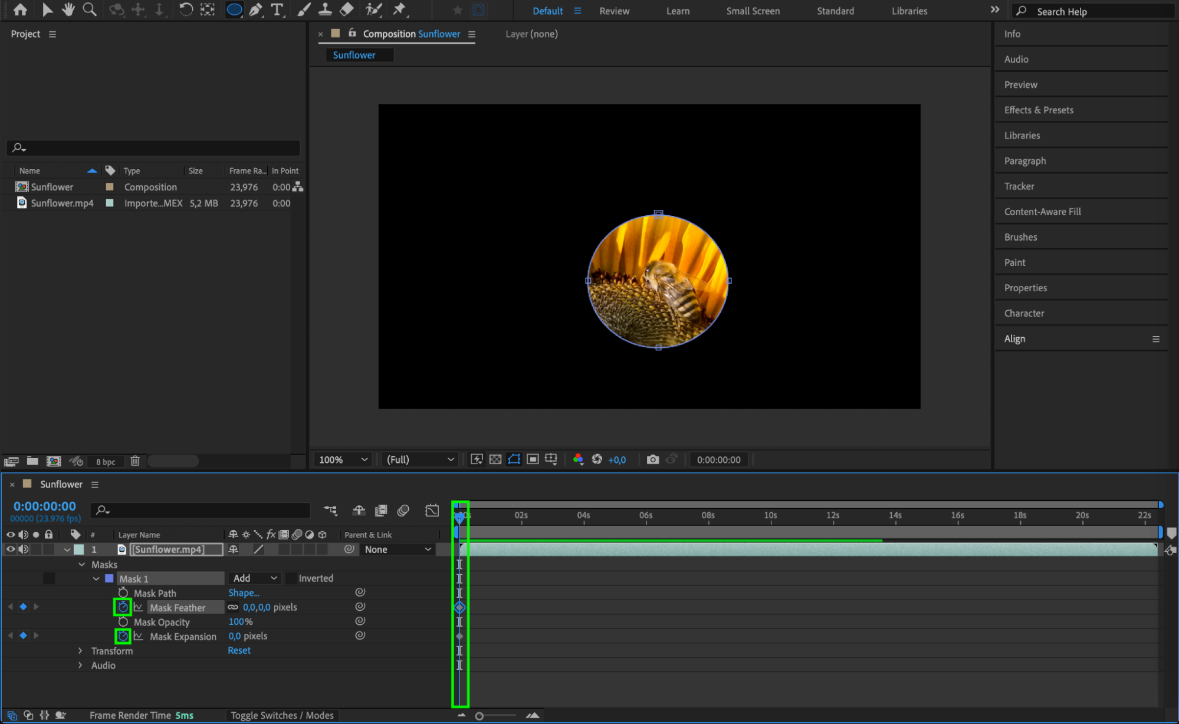Viewport: 1179px width, 724px height.
Task: Select the Pen tool
Action: click(255, 9)
